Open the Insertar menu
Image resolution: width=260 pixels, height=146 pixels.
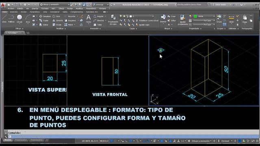coord(35,9)
